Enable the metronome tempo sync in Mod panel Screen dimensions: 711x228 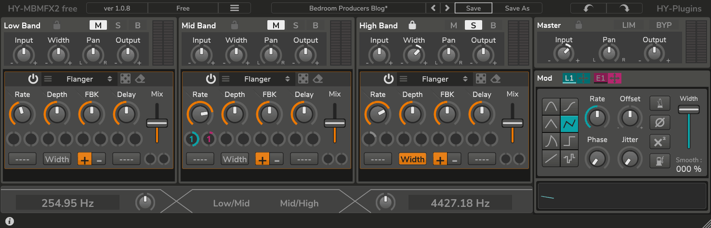[659, 103]
